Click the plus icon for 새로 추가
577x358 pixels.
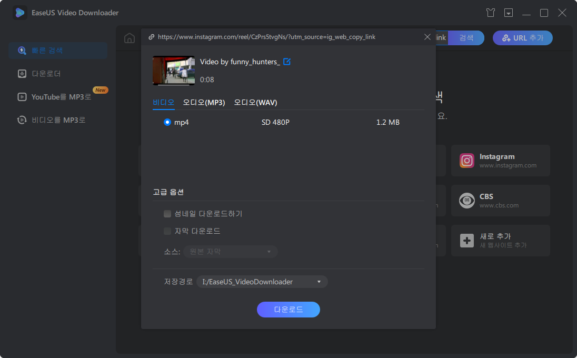tap(466, 241)
